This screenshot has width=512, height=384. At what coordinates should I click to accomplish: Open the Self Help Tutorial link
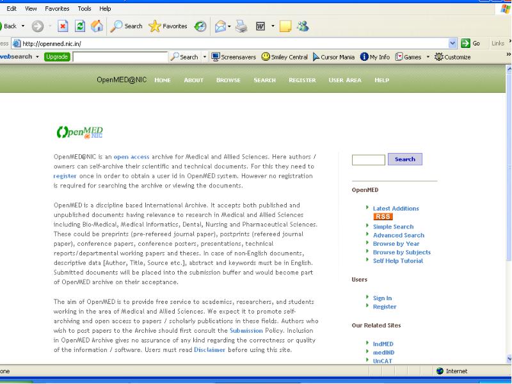click(x=398, y=260)
